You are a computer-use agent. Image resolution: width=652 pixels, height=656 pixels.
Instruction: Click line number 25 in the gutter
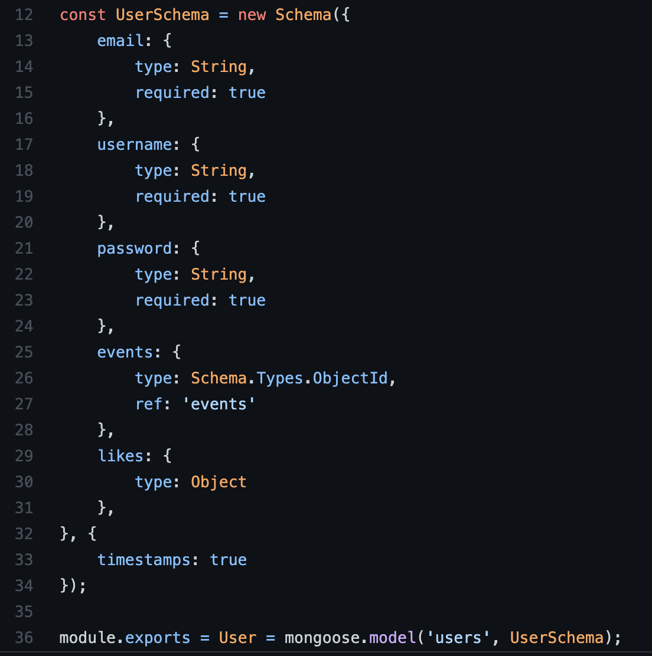point(24,352)
